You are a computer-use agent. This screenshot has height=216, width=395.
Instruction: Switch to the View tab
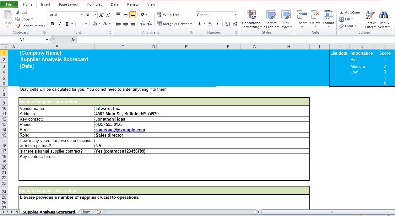(x=151, y=4)
